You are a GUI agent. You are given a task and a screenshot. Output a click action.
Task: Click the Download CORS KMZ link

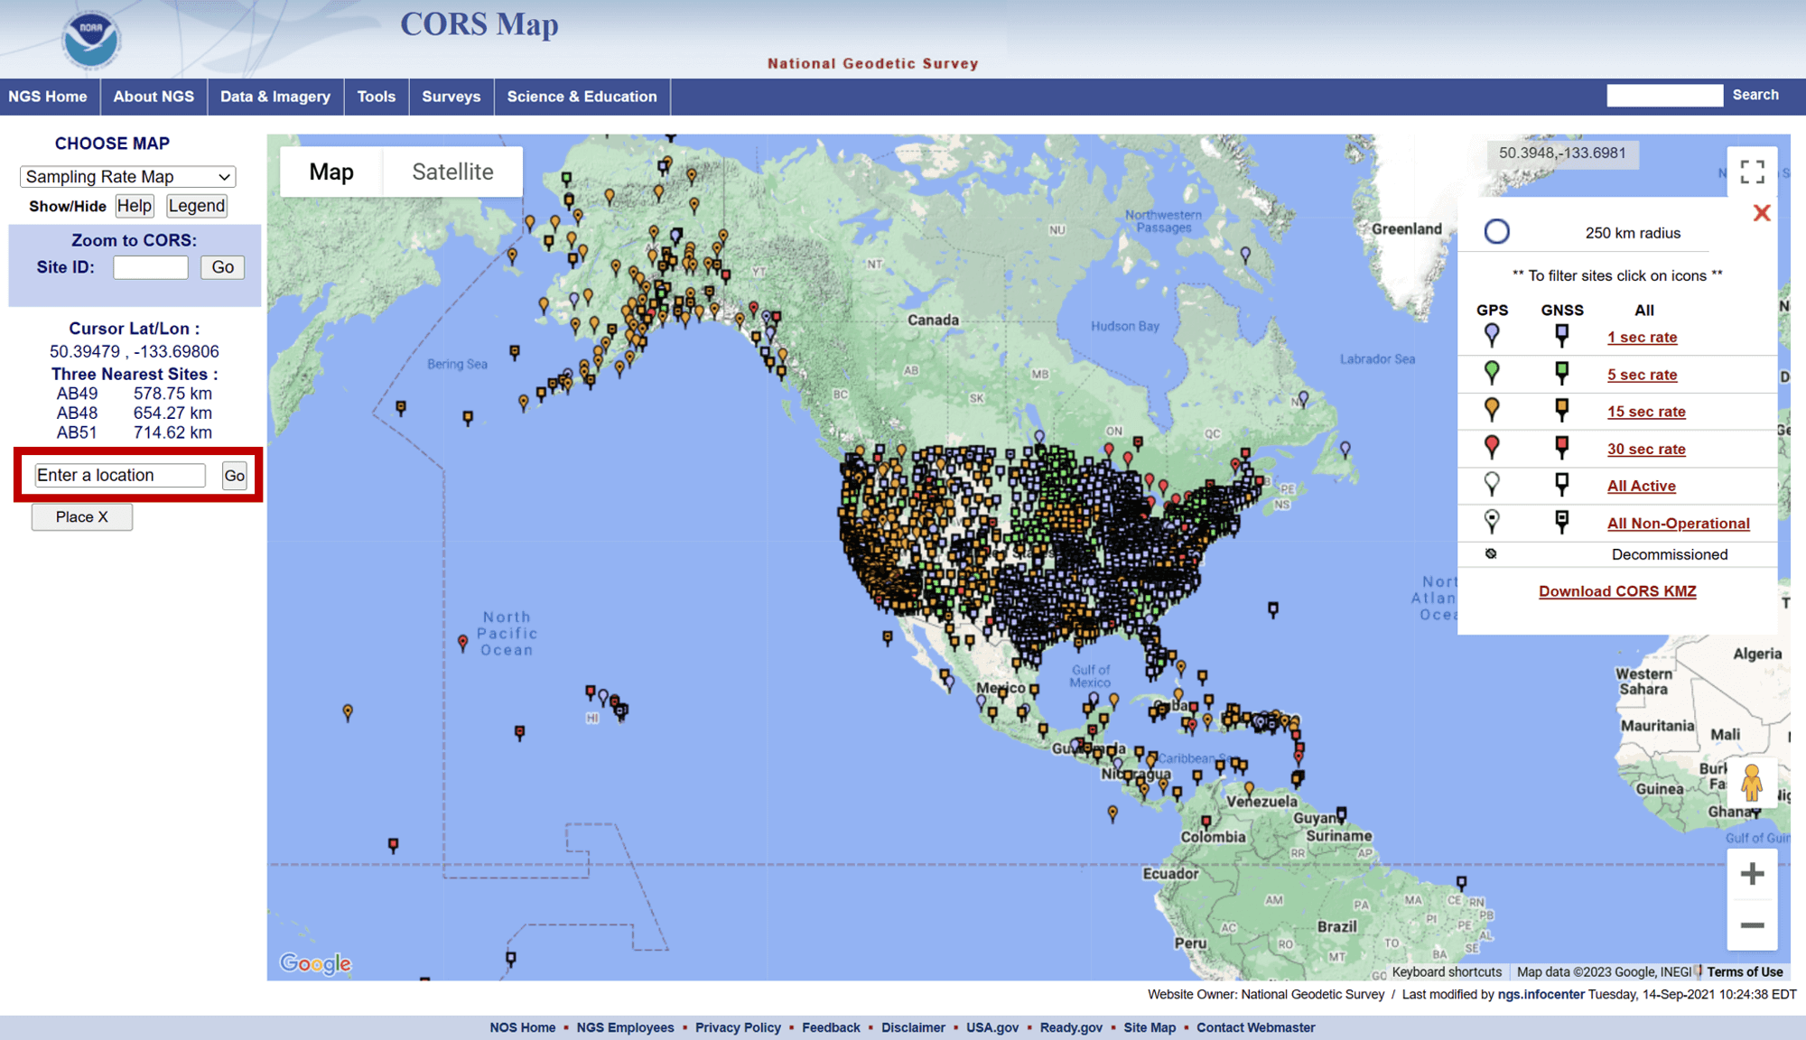[x=1617, y=591]
